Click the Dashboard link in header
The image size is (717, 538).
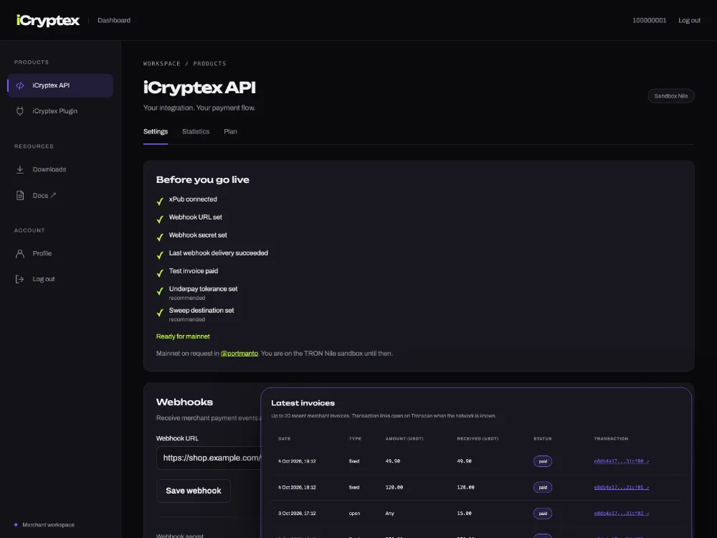pos(114,20)
